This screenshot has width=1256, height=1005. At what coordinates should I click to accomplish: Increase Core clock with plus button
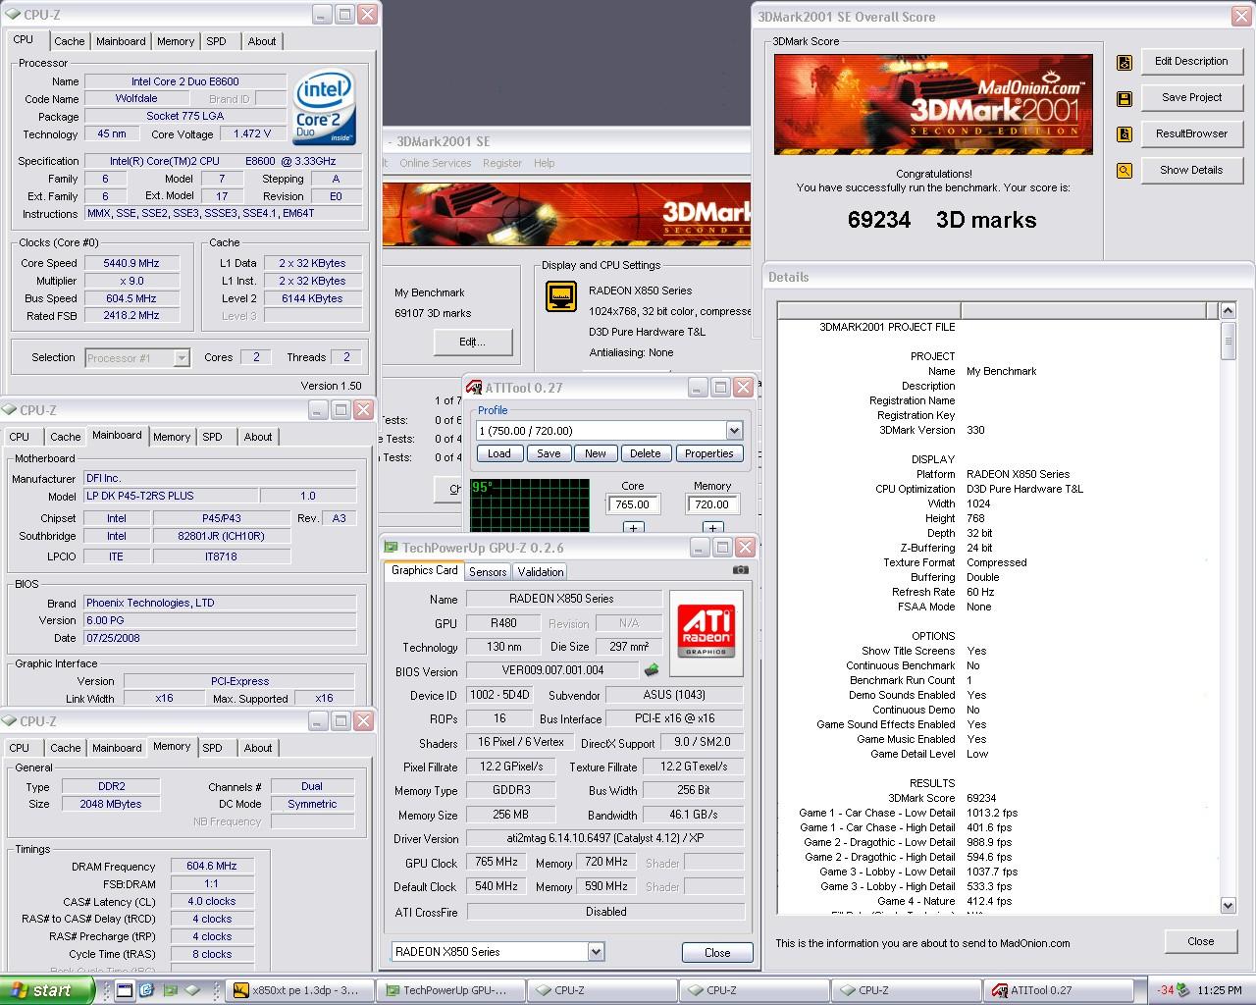(x=633, y=528)
